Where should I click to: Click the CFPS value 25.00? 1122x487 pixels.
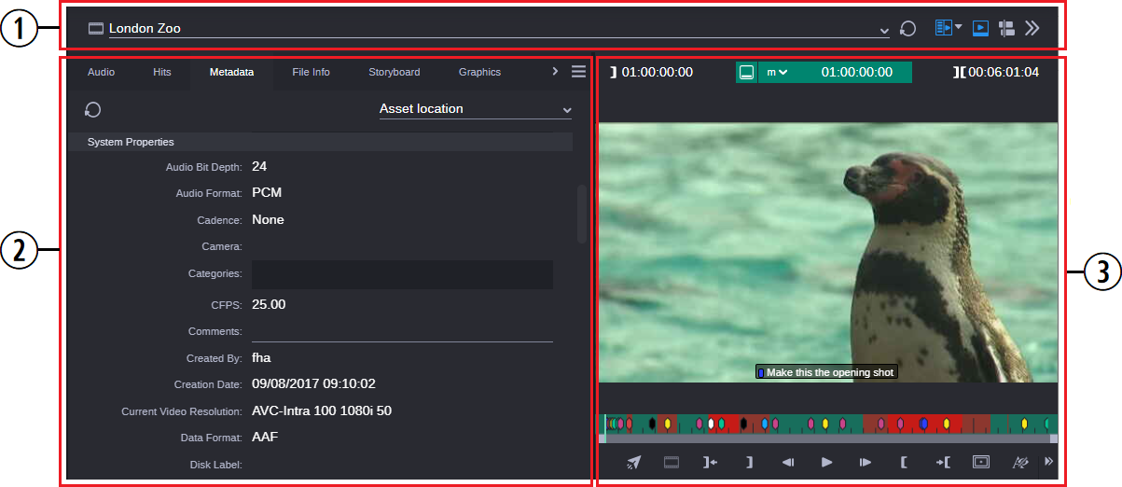click(x=269, y=304)
